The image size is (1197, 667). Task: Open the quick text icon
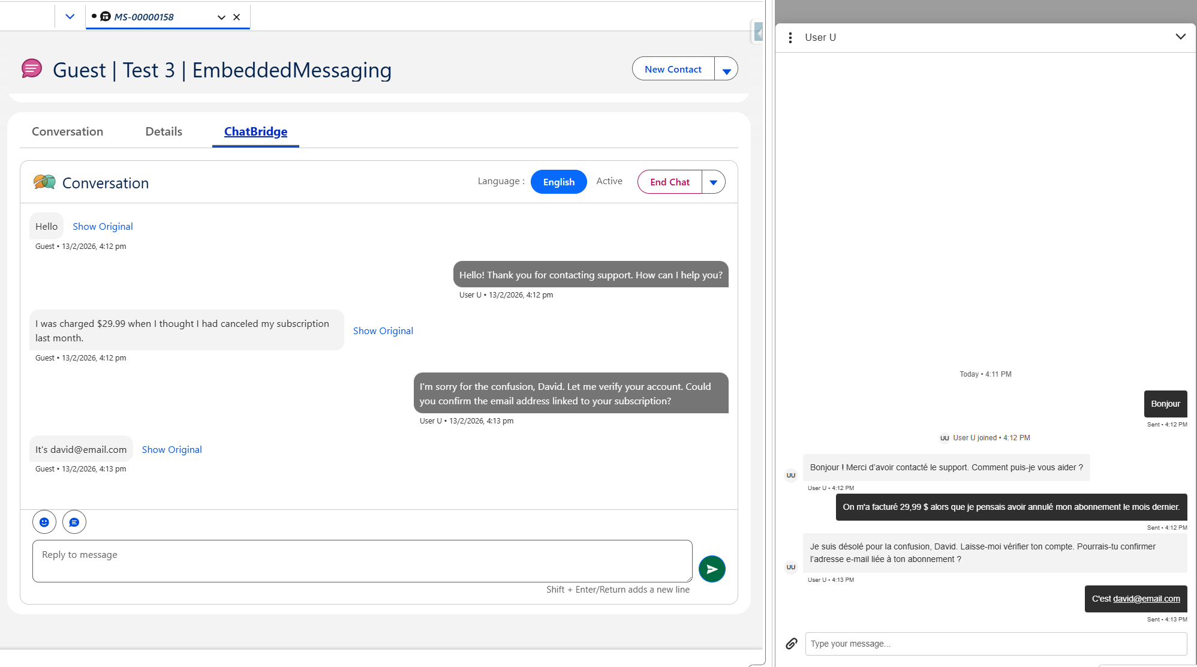(x=74, y=522)
